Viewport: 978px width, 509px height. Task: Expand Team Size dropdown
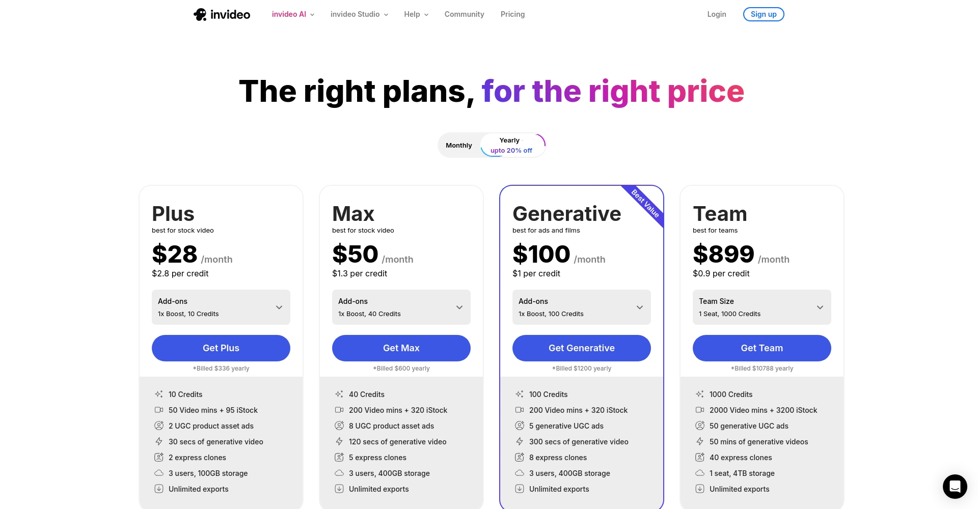tap(762, 307)
